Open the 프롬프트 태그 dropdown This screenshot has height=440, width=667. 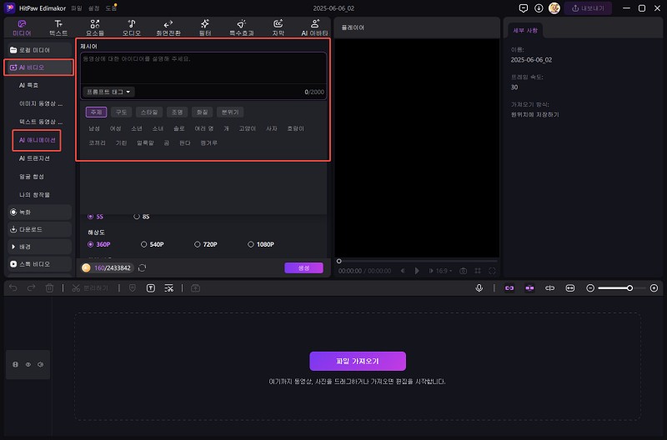click(x=108, y=92)
